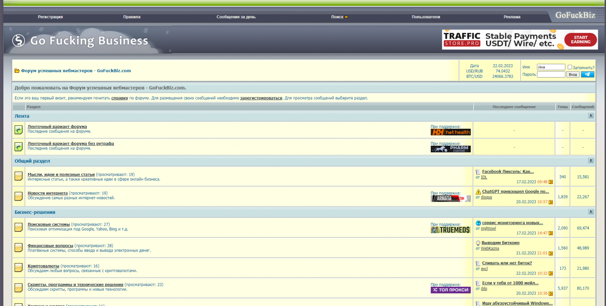606x306 pixels.
Task: Open the Правила menu item
Action: pyautogui.click(x=132, y=17)
